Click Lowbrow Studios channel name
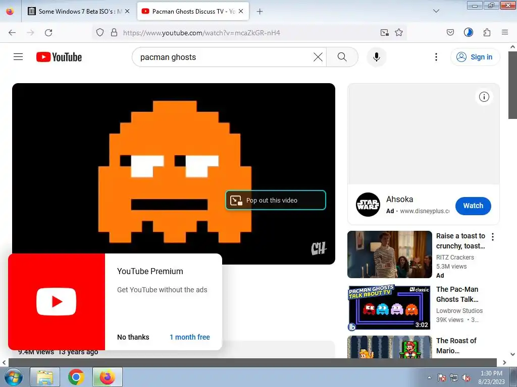This screenshot has width=517, height=387. tap(459, 310)
